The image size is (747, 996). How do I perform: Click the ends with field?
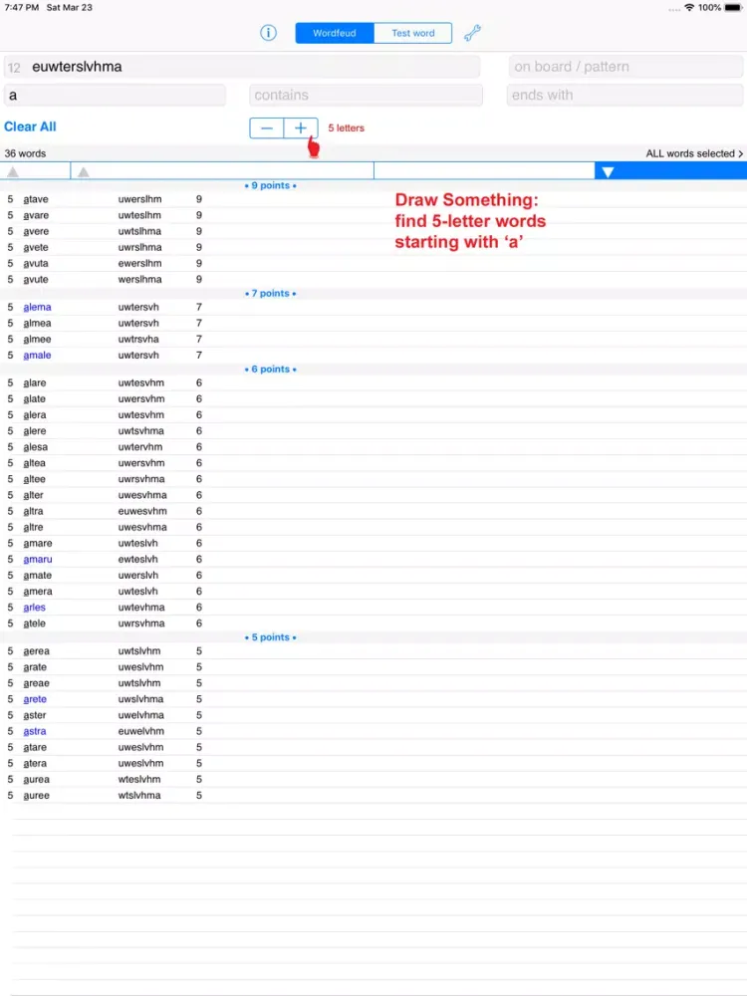pyautogui.click(x=625, y=96)
